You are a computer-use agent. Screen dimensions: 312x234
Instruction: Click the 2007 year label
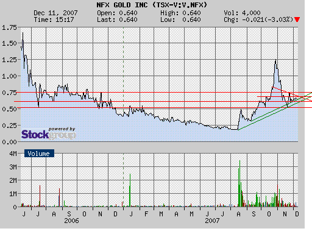coord(212,221)
